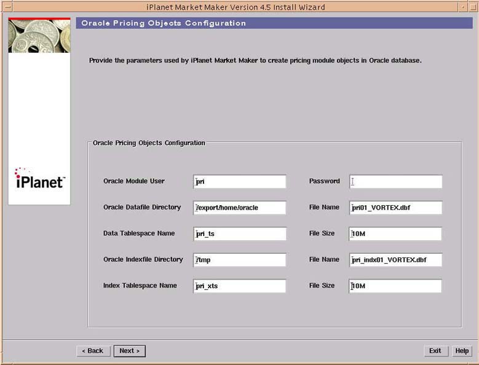The height and width of the screenshot is (365, 479).
Task: Click the Data Tablespace Name label
Action: click(139, 234)
